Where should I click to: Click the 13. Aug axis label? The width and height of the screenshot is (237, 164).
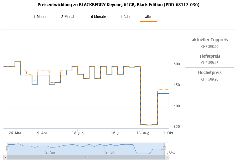[143, 133]
